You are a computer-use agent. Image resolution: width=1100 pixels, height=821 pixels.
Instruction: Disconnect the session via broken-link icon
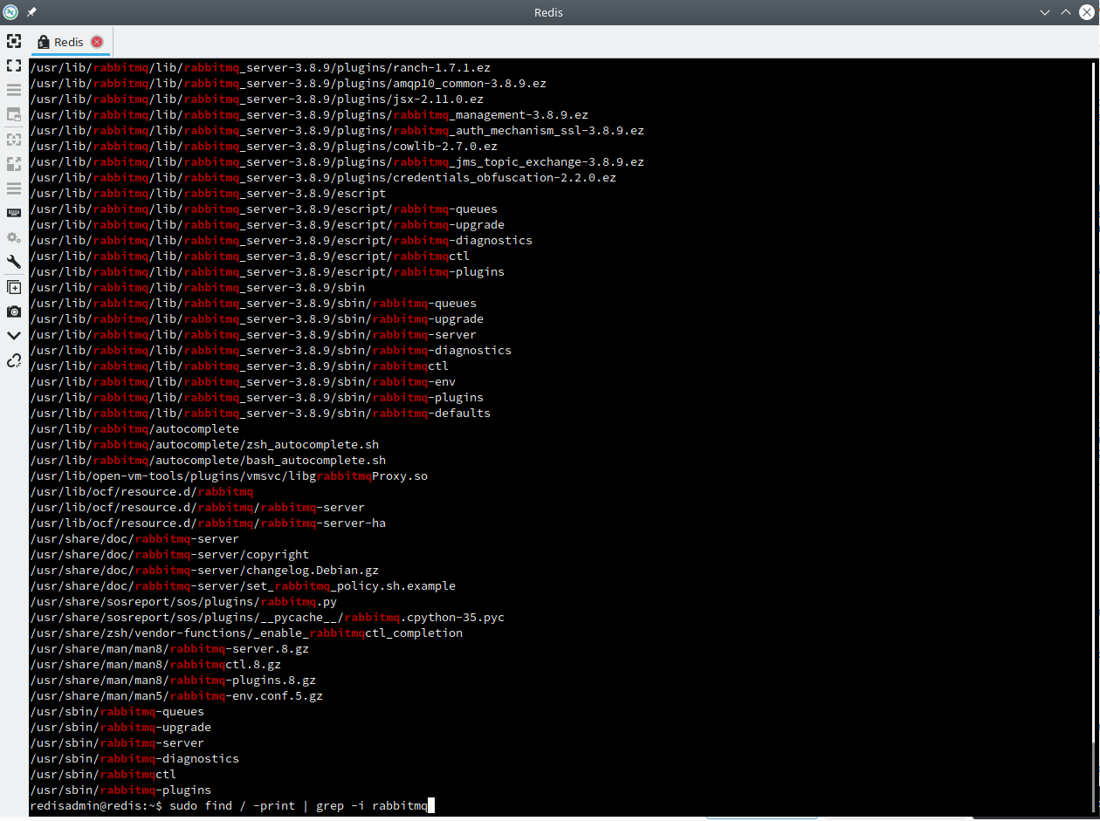(14, 360)
